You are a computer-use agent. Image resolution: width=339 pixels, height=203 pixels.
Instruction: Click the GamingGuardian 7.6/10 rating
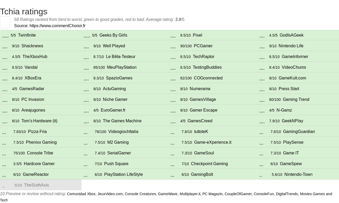click(x=298, y=131)
